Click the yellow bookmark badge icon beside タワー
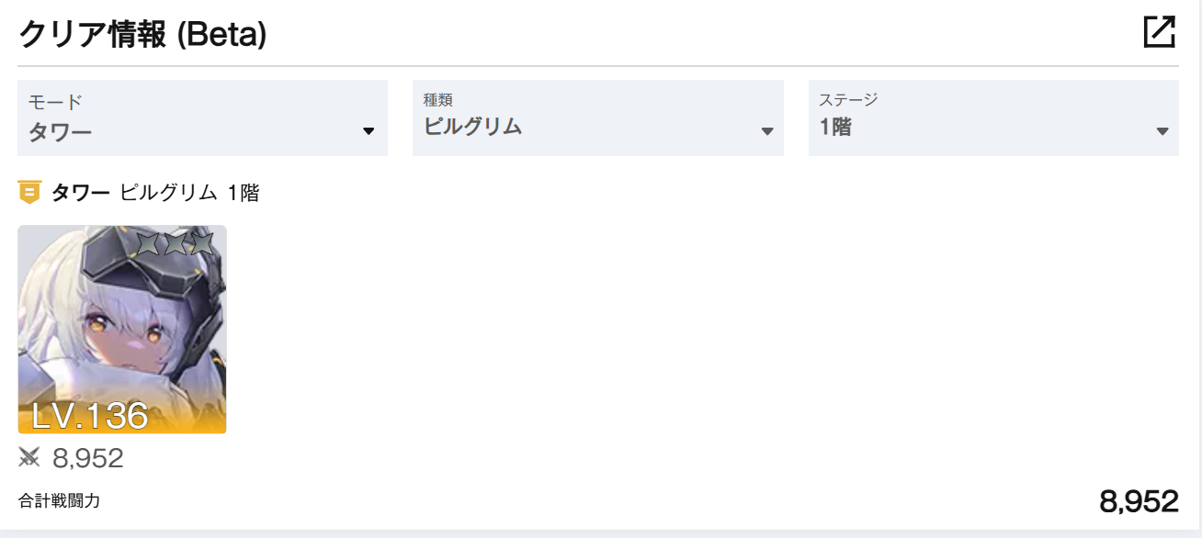This screenshot has height=538, width=1202. coord(29,193)
